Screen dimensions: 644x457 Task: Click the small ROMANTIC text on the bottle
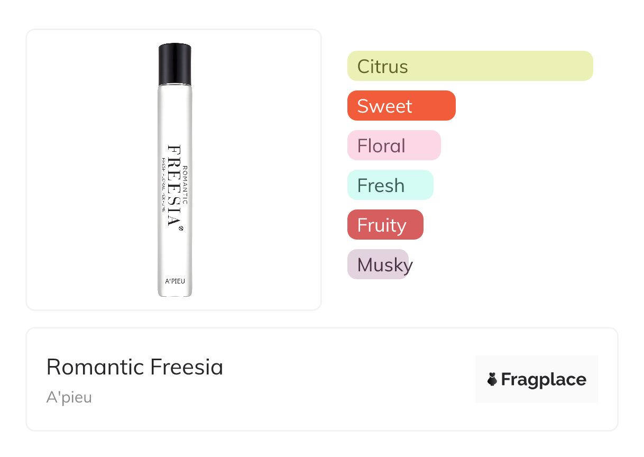tap(185, 185)
